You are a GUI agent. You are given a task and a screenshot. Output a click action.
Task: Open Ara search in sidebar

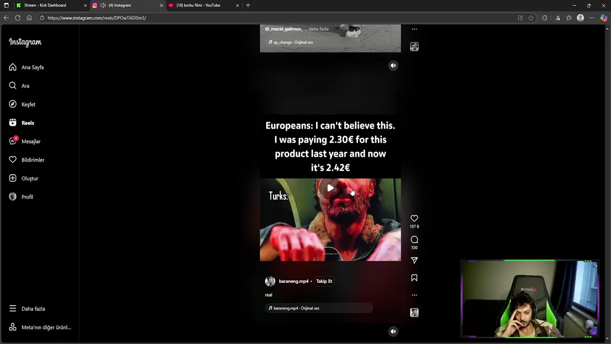pyautogui.click(x=19, y=86)
